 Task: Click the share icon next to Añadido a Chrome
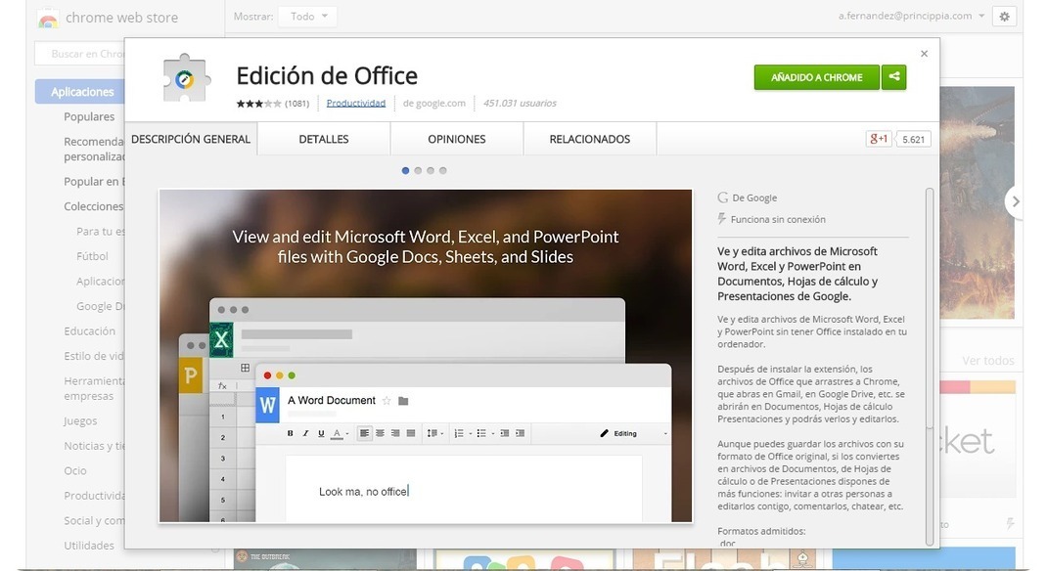[893, 77]
